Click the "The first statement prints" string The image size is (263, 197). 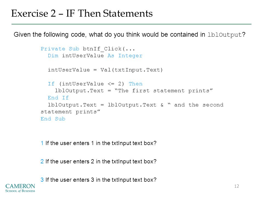click(164, 91)
